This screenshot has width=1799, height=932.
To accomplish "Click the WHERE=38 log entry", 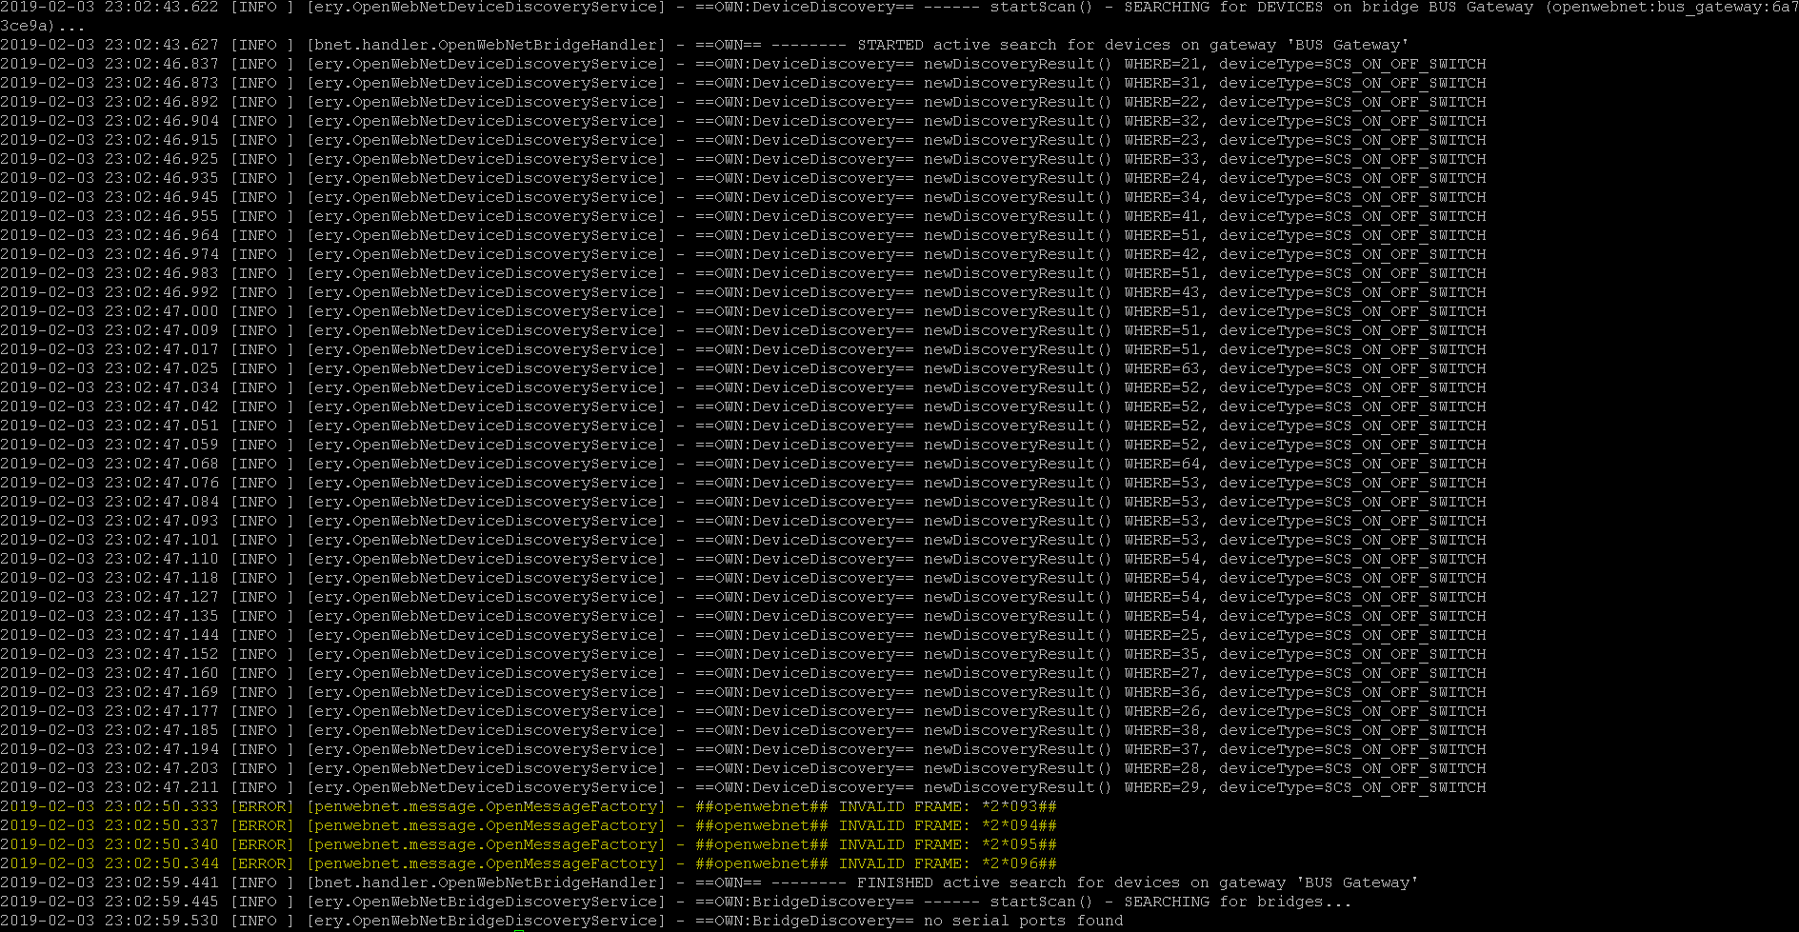I will (x=1162, y=730).
